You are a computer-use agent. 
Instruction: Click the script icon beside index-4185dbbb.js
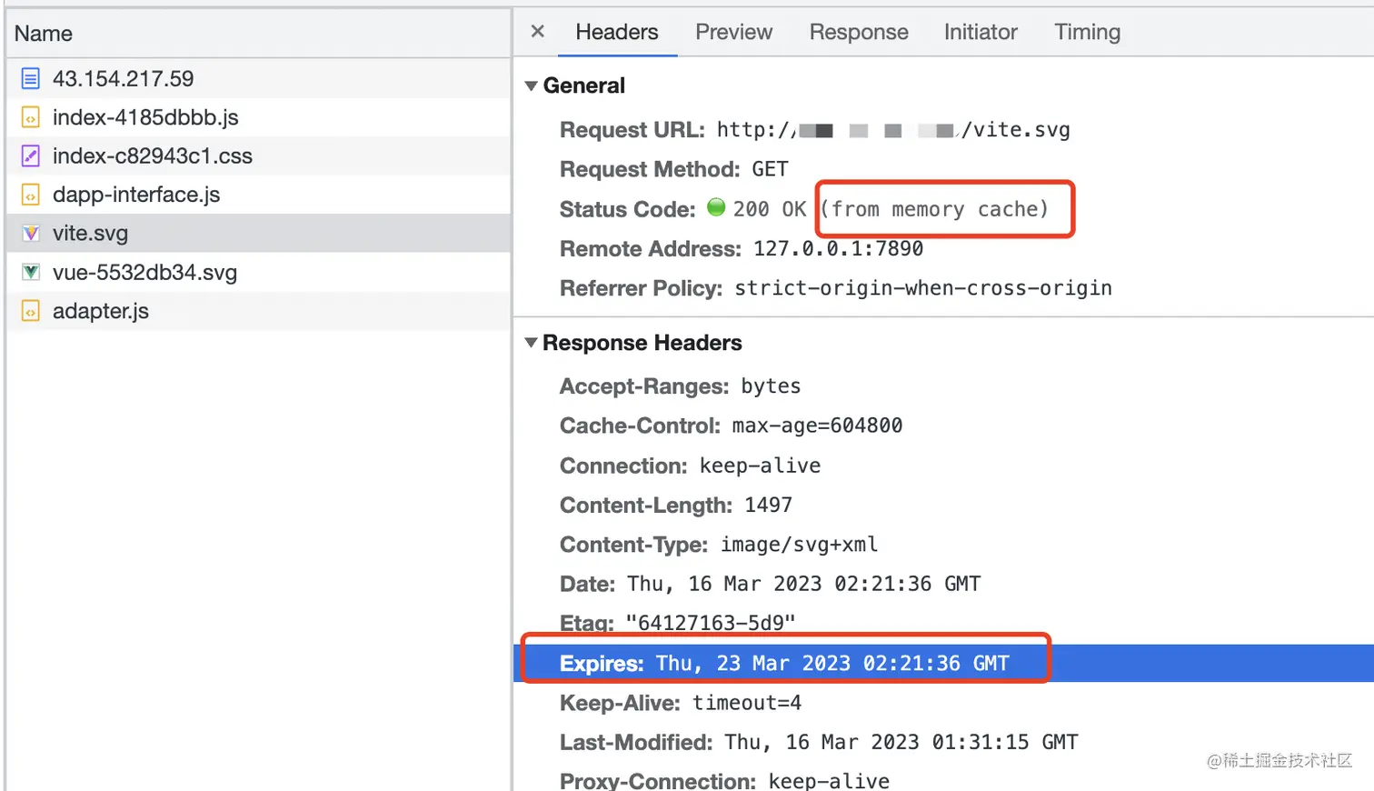point(30,117)
